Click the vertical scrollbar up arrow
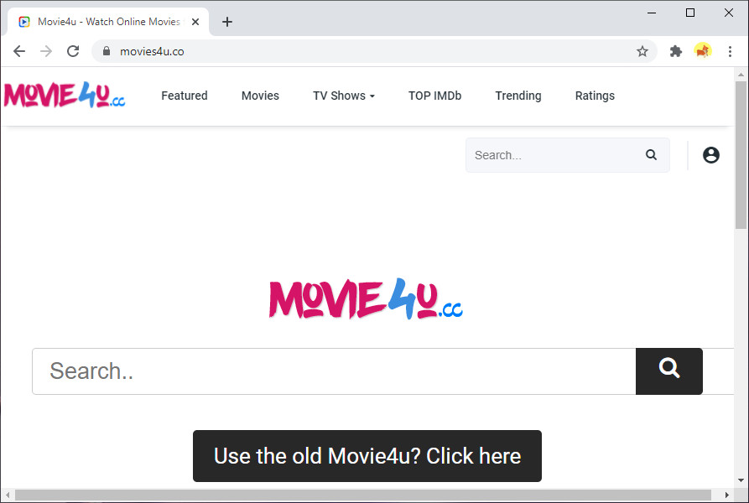This screenshot has width=749, height=503. click(x=741, y=75)
